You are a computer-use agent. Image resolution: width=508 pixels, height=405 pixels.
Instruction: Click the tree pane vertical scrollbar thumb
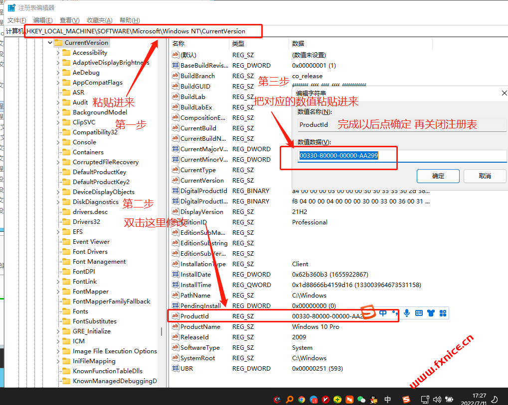point(162,331)
